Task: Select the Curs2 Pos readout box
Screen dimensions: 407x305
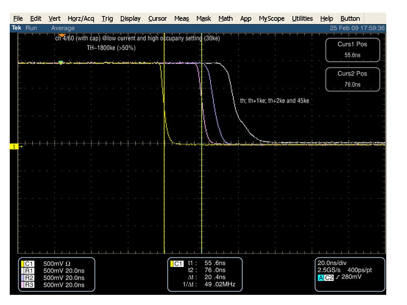Action: 352,79
